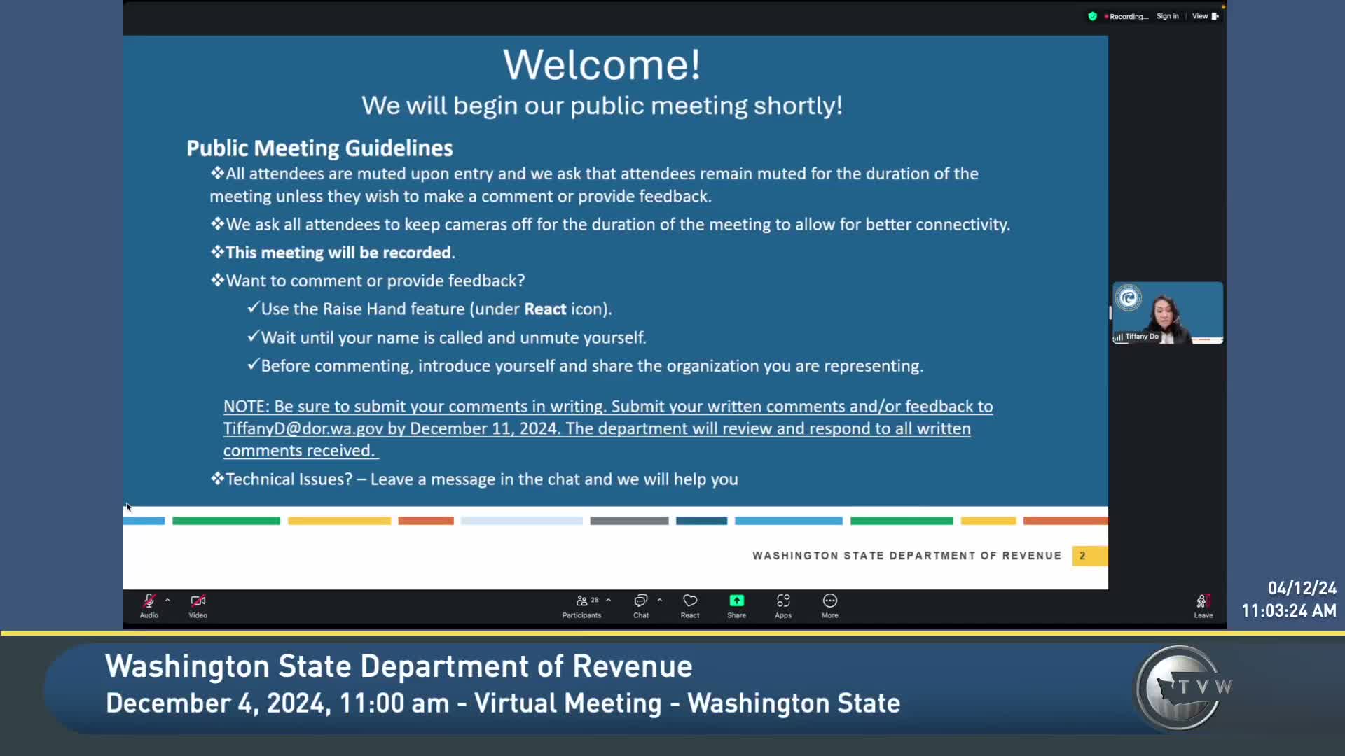The width and height of the screenshot is (1345, 756).
Task: Leave the meeting
Action: [1203, 606]
